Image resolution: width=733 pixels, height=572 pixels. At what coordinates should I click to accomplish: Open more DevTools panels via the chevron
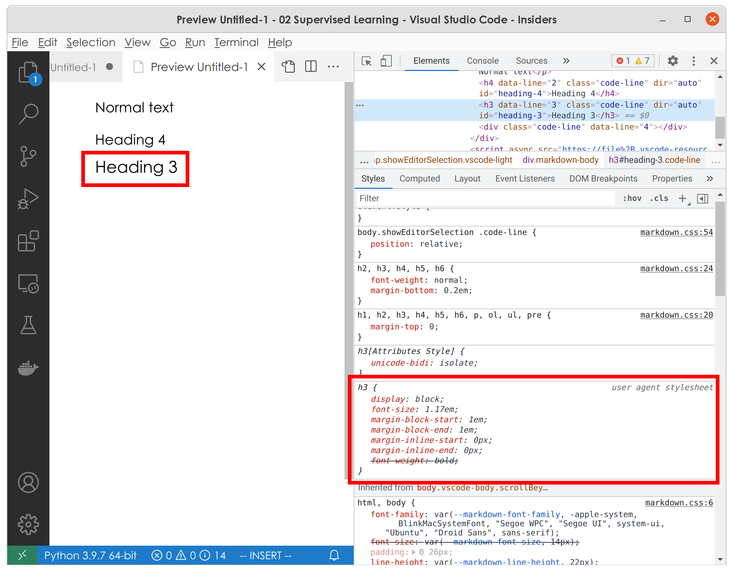[x=566, y=61]
